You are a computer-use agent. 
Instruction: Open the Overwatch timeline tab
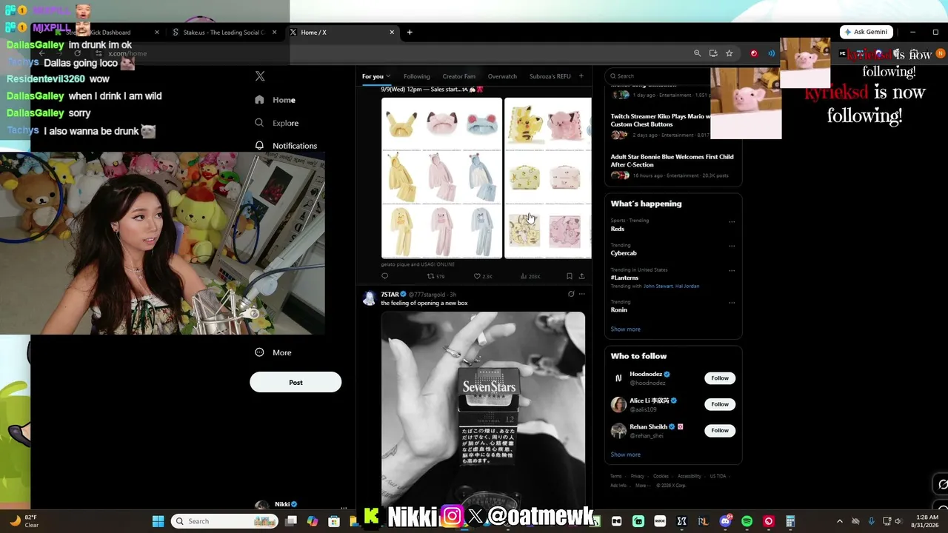[x=502, y=76]
